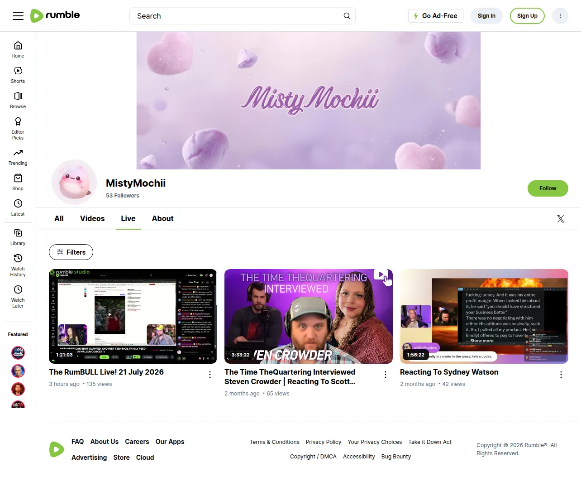Go to the Rumble logo homepage
The image size is (581, 477).
[x=55, y=16]
